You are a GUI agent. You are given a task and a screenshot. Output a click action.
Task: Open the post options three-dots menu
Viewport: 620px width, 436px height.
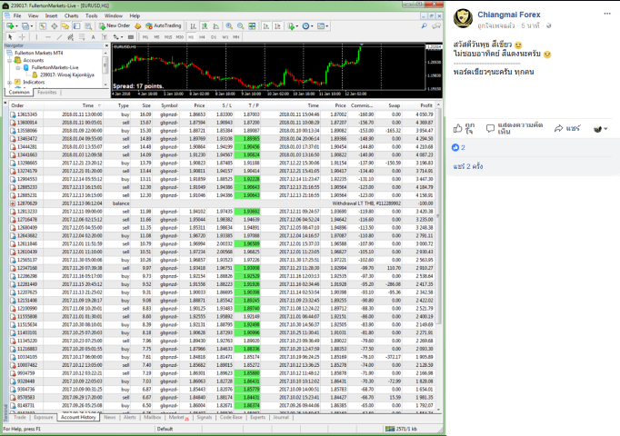coord(607,14)
